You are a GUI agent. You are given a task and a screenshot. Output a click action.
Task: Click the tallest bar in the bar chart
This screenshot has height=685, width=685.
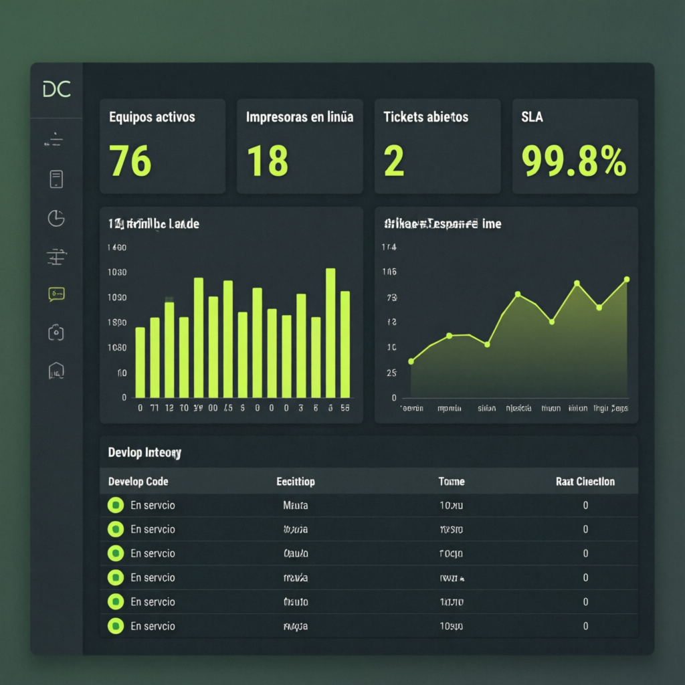tap(330, 333)
